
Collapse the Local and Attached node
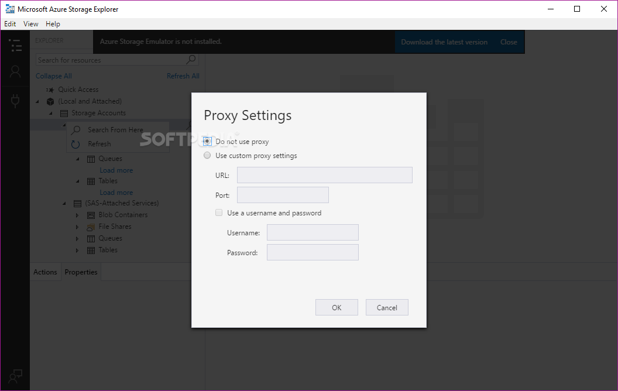tap(38, 102)
